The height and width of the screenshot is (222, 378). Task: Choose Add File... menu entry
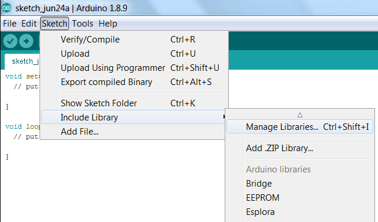[x=134, y=132]
